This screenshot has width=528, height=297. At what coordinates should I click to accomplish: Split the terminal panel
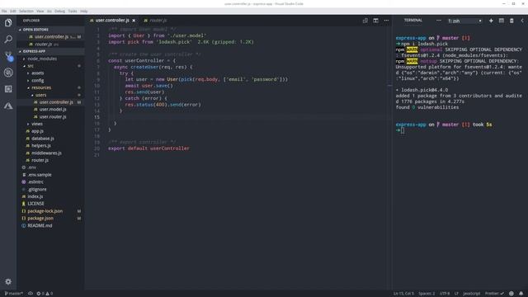(x=502, y=21)
